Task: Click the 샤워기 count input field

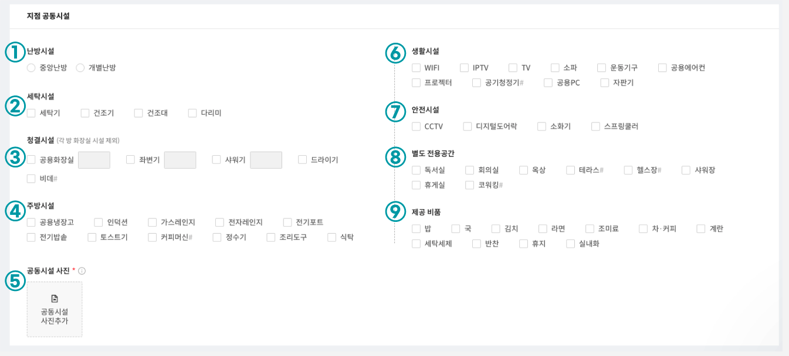Action: tap(266, 160)
